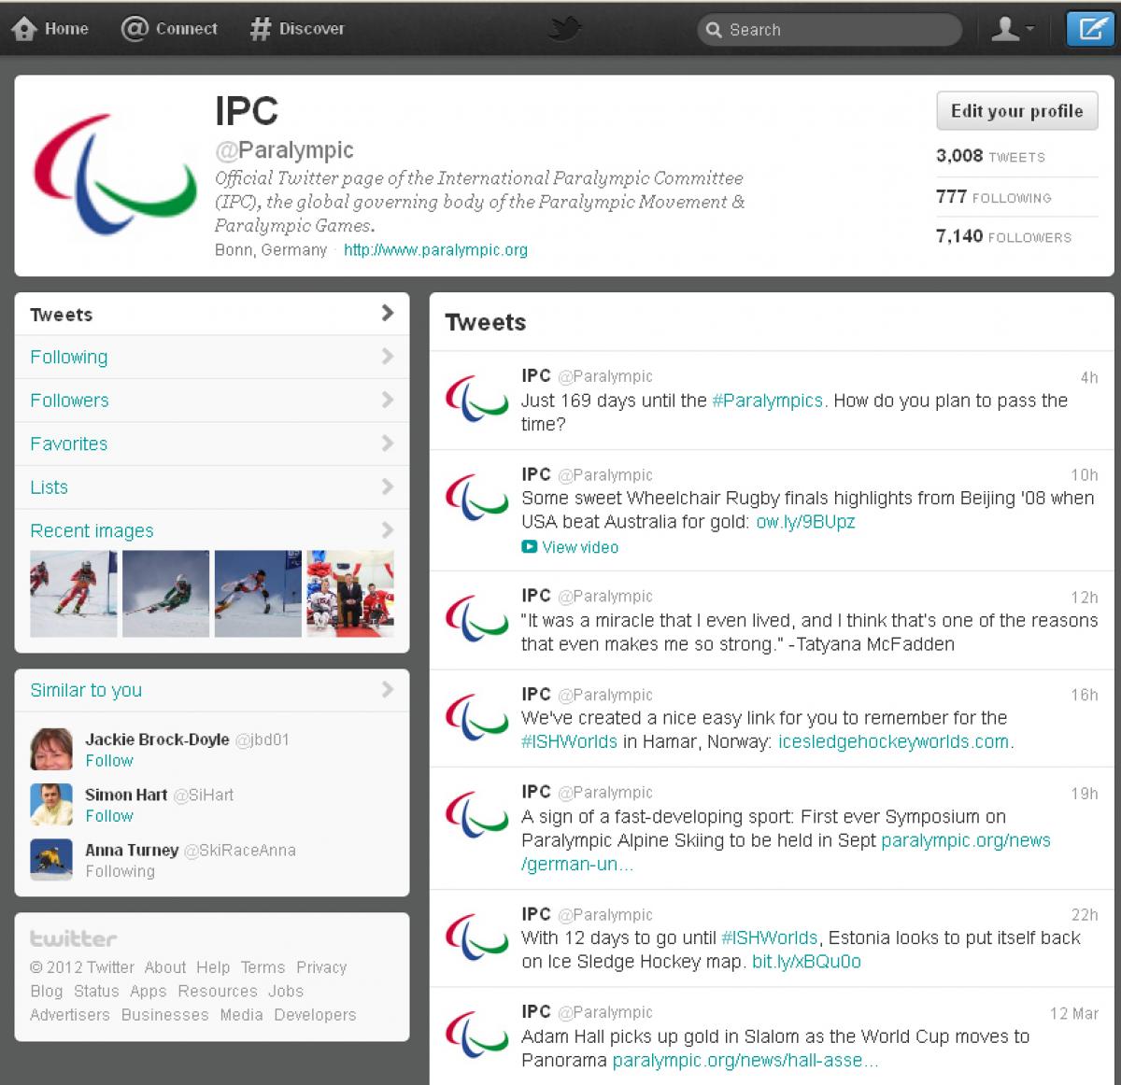Compose a new tweet with the blue button

click(x=1090, y=29)
